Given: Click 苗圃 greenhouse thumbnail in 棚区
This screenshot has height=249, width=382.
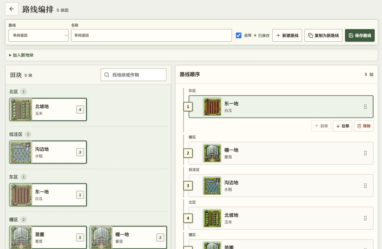Looking at the screenshot, I should coord(21,238).
